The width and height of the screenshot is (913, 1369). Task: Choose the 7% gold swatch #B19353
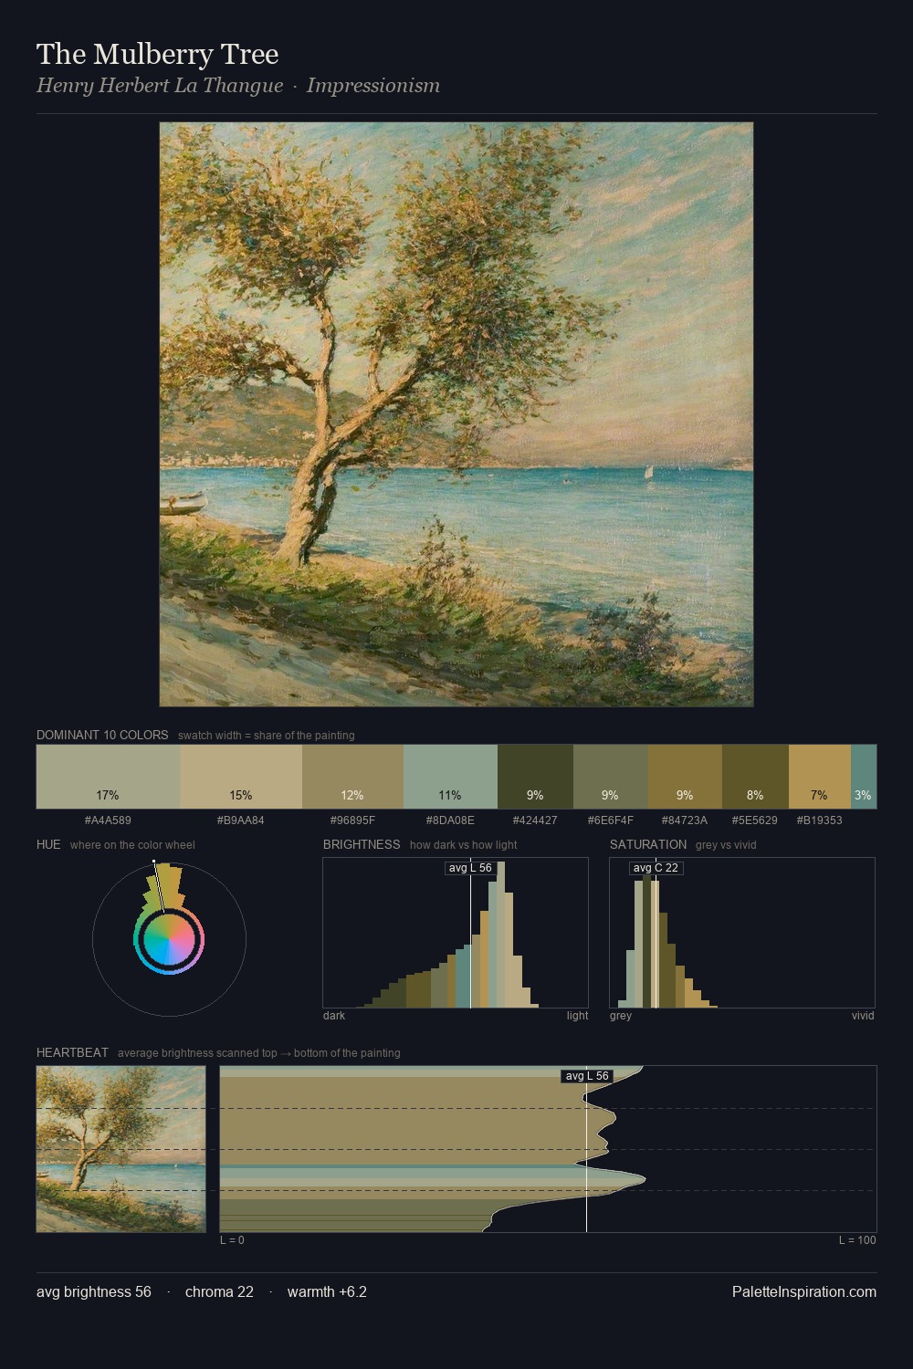click(x=820, y=777)
